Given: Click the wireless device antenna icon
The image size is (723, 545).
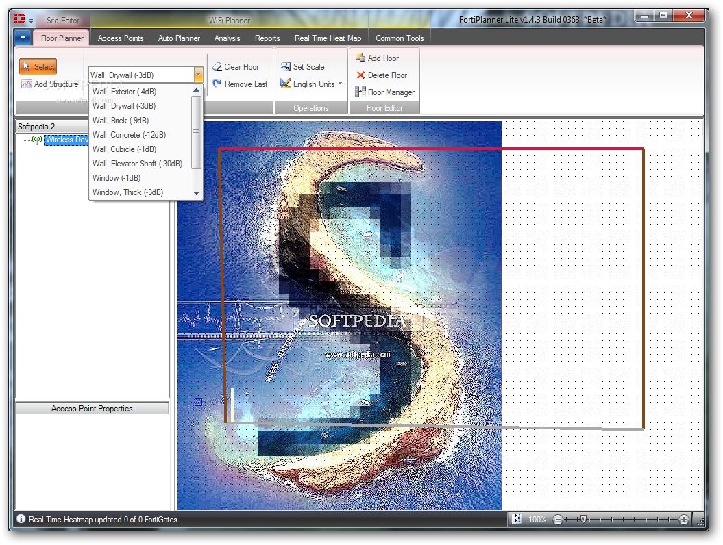Looking at the screenshot, I should click(37, 139).
